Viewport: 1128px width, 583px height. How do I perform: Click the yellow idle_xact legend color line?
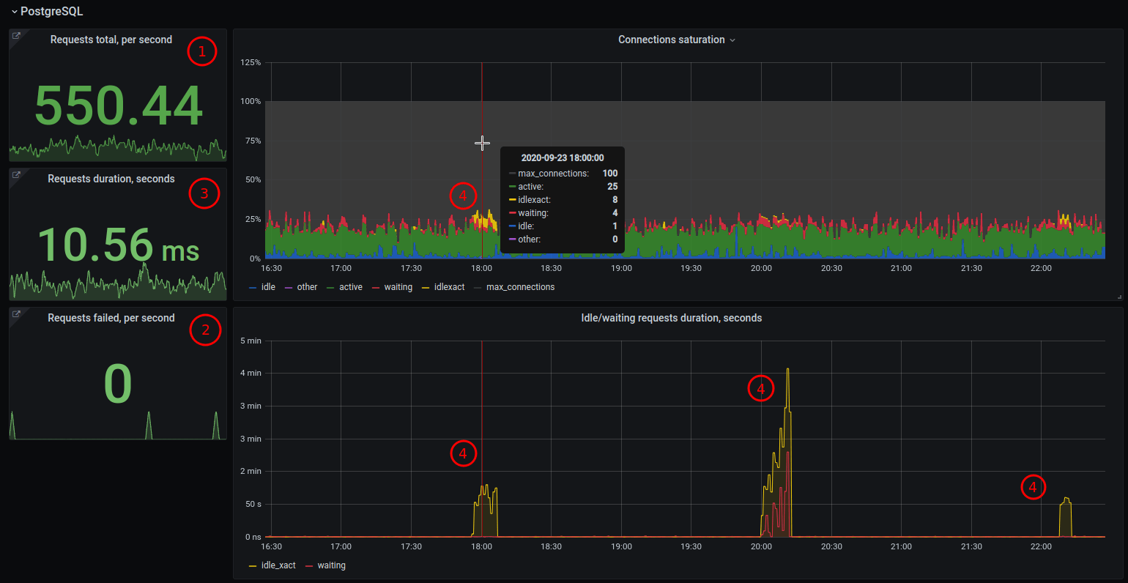coord(253,566)
